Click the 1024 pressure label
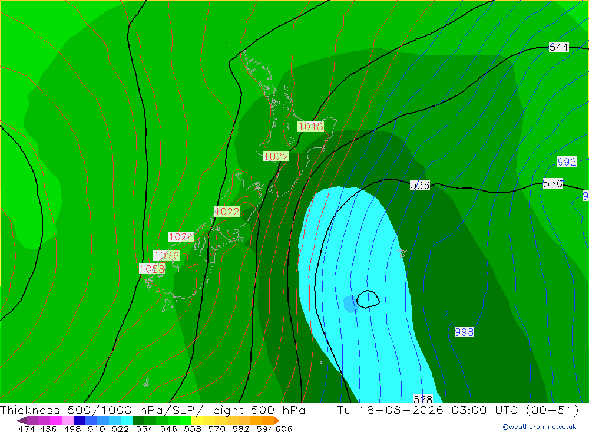Viewport: 589px width, 432px height. 181,237
